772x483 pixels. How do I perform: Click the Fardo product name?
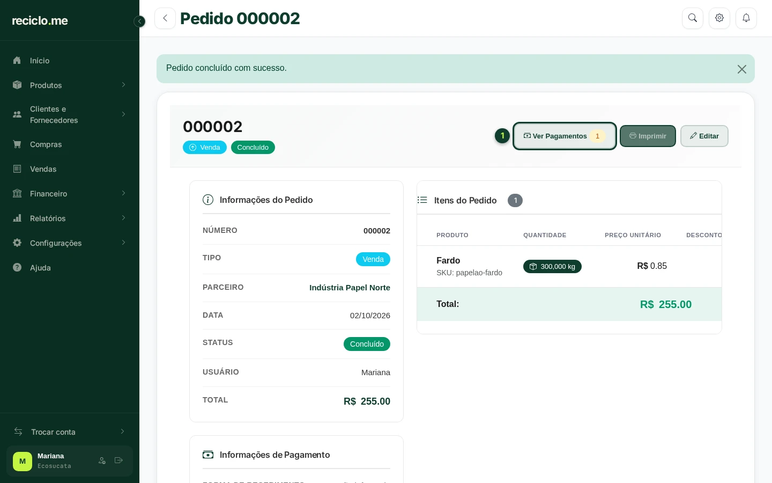point(448,260)
